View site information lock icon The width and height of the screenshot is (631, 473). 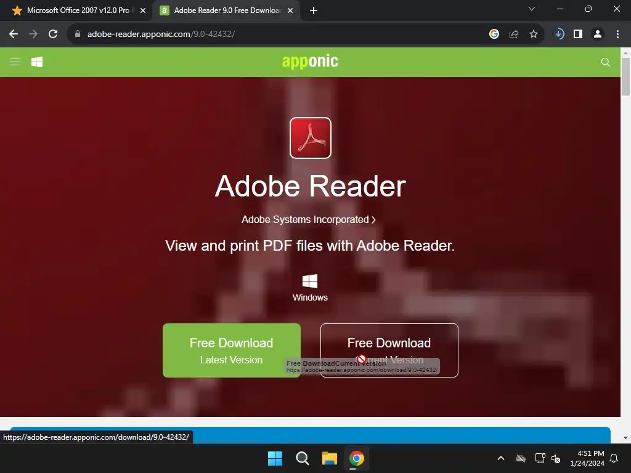(x=78, y=34)
